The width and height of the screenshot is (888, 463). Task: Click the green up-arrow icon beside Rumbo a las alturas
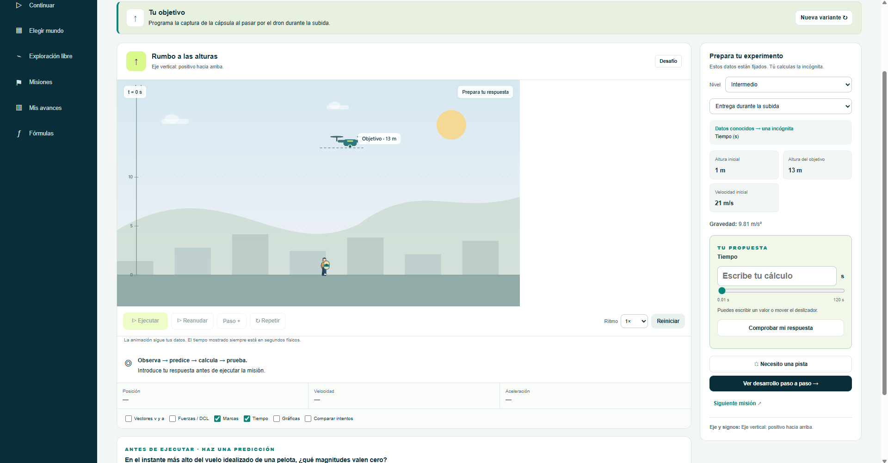click(x=136, y=61)
